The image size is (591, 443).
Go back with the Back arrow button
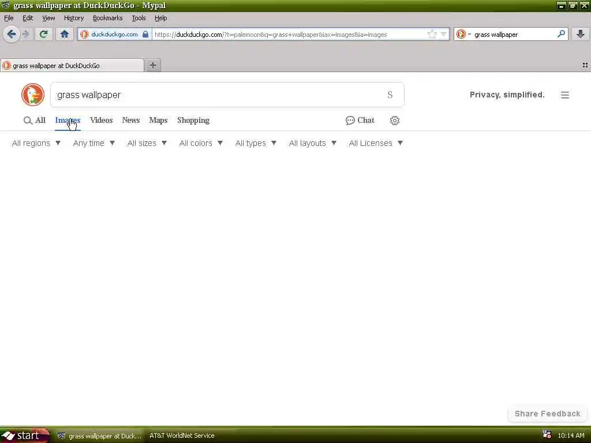(x=12, y=34)
